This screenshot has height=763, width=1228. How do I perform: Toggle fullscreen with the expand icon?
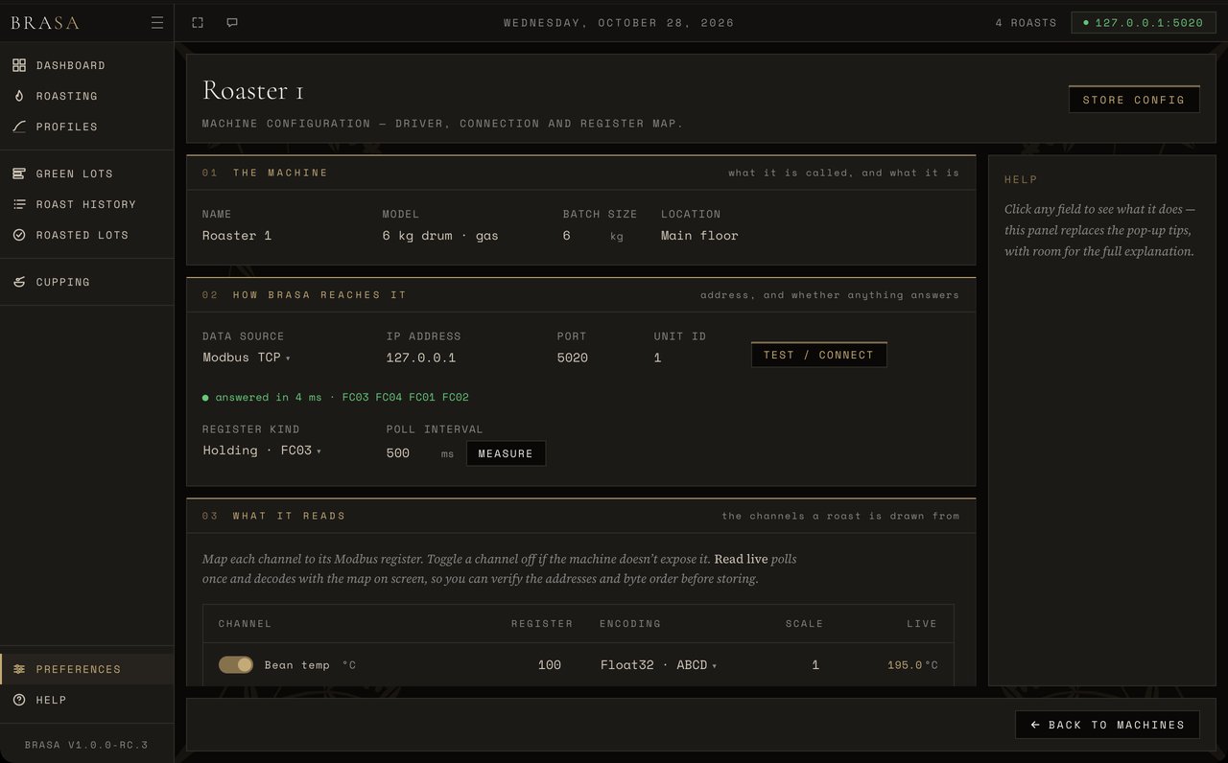point(198,22)
